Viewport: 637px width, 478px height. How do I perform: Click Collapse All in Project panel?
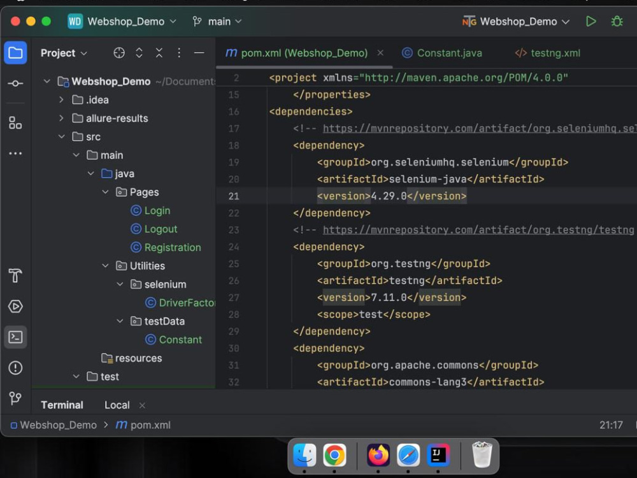159,53
